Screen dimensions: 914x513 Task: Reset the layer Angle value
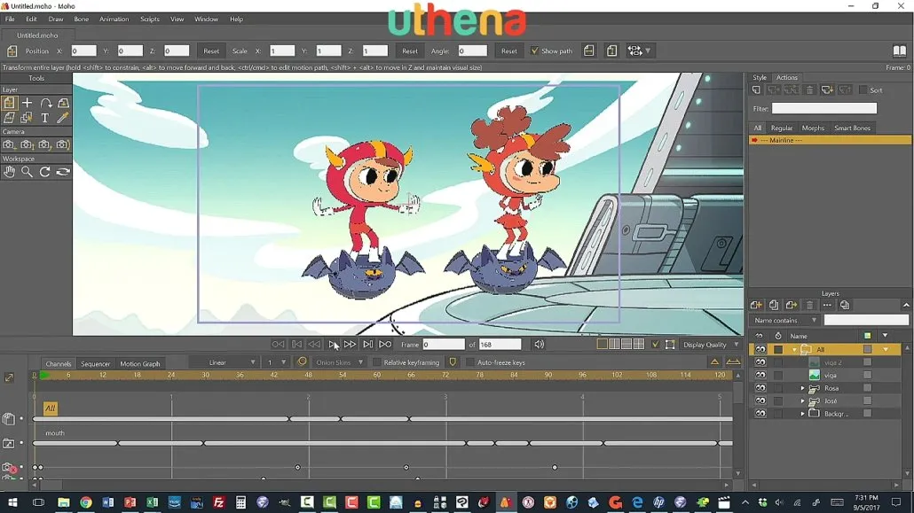click(x=508, y=51)
